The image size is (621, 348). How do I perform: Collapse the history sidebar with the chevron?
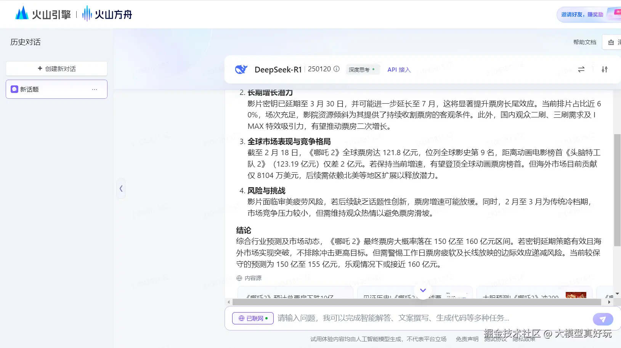coord(121,188)
